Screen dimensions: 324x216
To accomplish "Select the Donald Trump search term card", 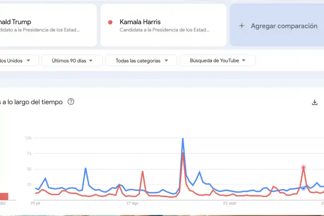I will point(47,25).
